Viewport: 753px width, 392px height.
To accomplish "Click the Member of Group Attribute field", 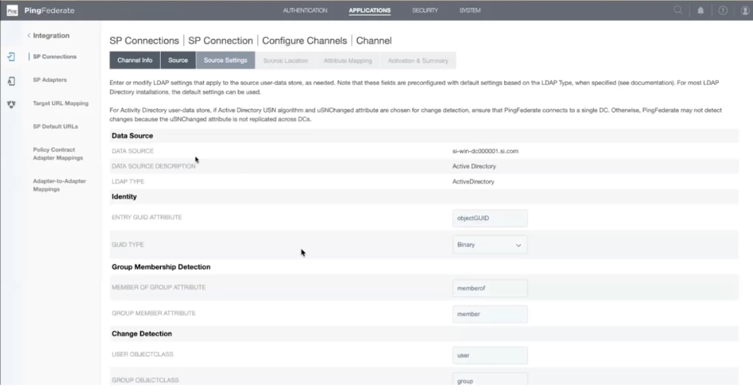I will [x=489, y=288].
